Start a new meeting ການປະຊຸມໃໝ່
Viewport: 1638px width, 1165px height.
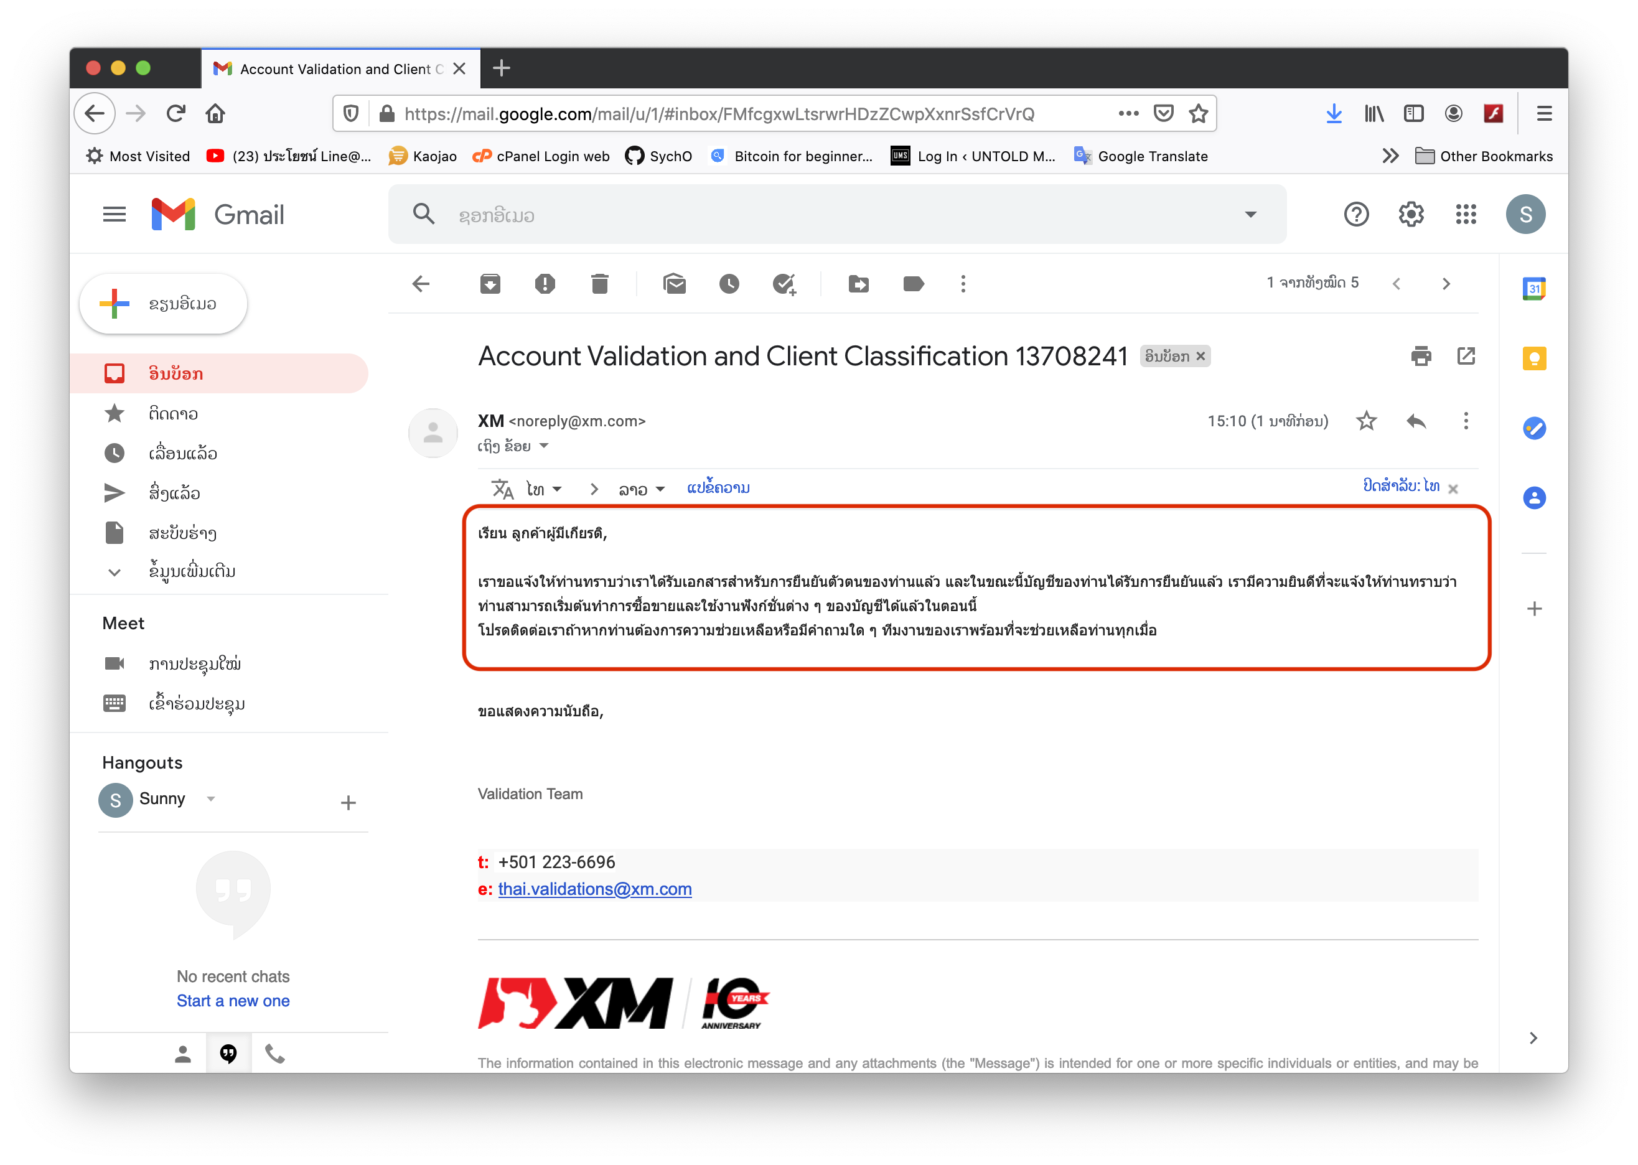(194, 663)
